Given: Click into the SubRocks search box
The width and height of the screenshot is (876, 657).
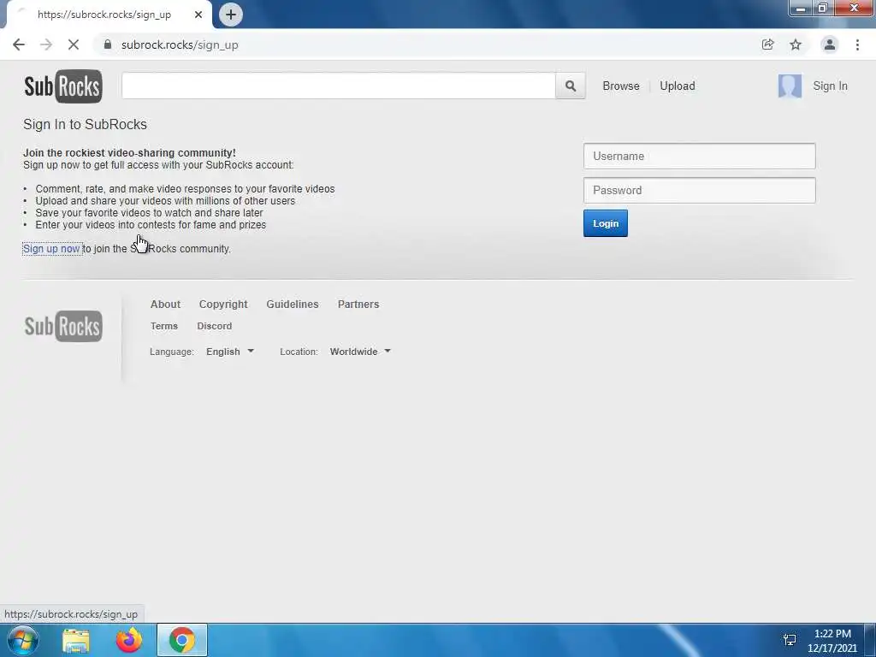Looking at the screenshot, I should (339, 86).
